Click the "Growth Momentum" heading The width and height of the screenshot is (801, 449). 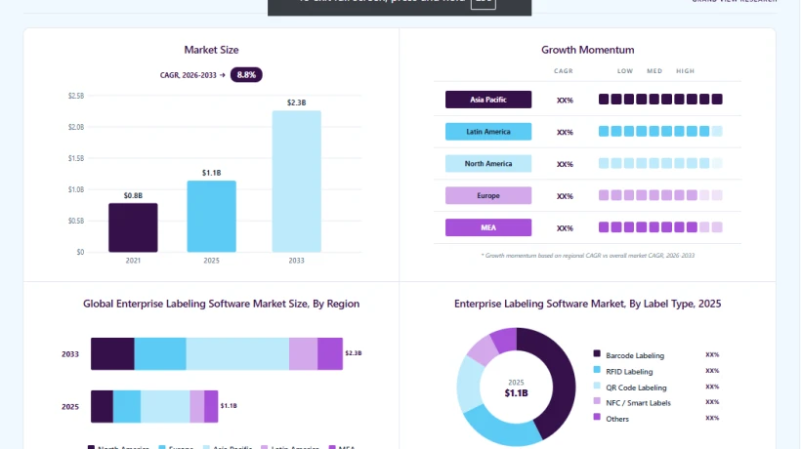587,50
